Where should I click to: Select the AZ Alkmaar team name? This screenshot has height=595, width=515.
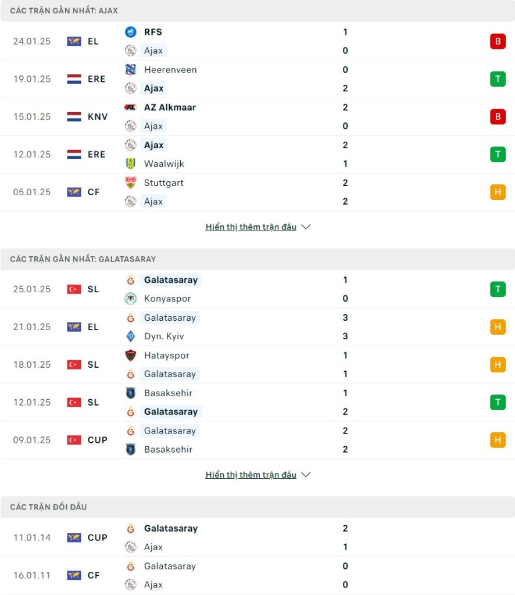point(170,107)
